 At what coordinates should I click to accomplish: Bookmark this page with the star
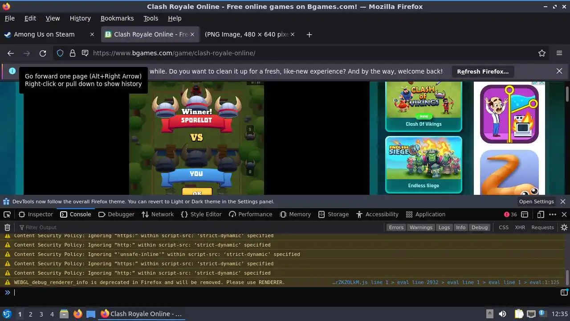coord(542,53)
